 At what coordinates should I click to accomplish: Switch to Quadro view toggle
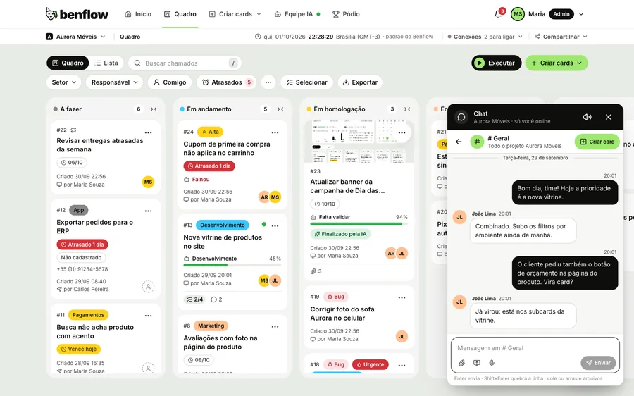68,63
